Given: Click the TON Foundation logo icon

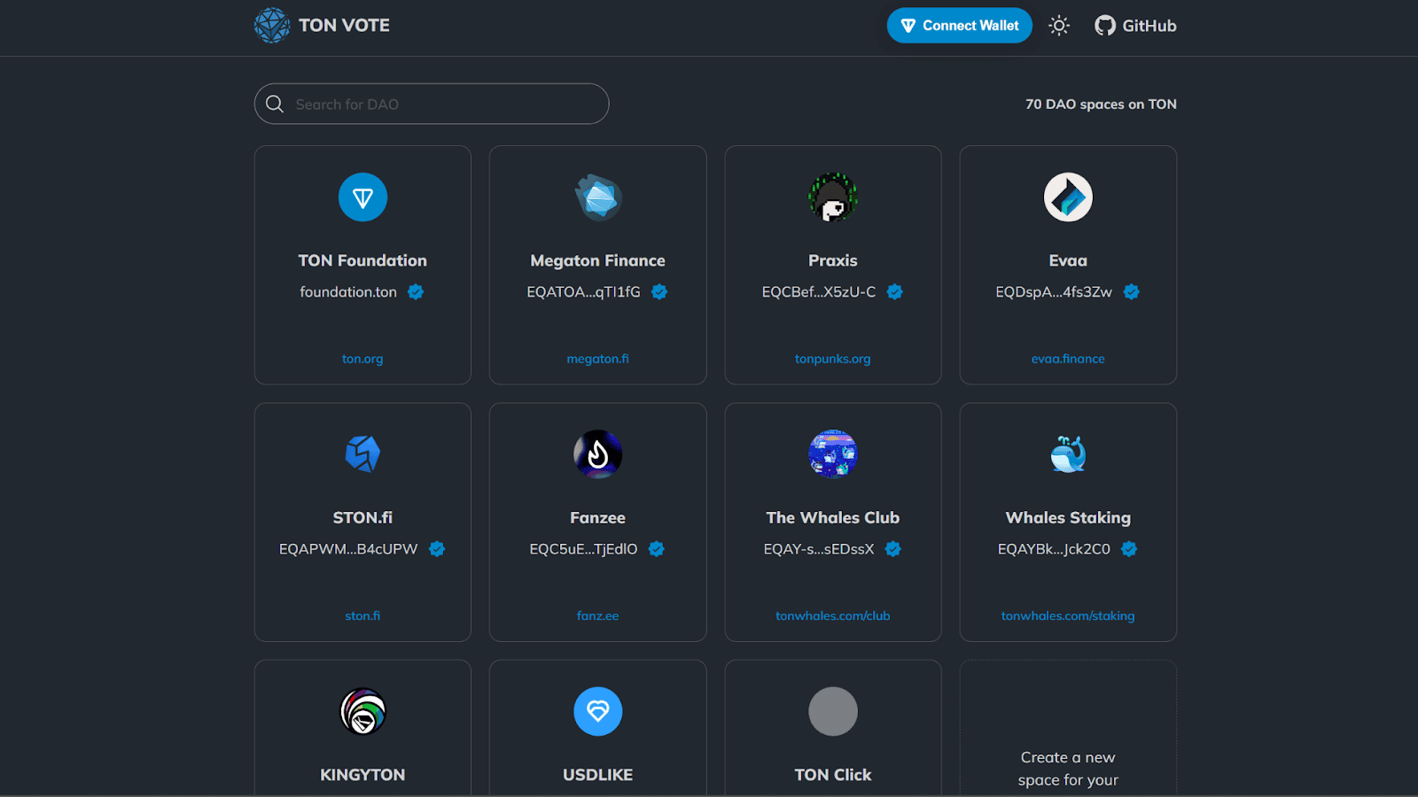Looking at the screenshot, I should 362,197.
